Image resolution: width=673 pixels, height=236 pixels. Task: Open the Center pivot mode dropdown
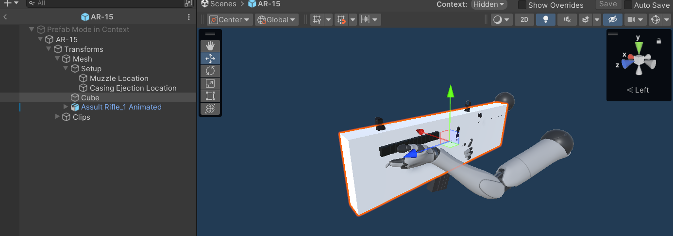(230, 20)
